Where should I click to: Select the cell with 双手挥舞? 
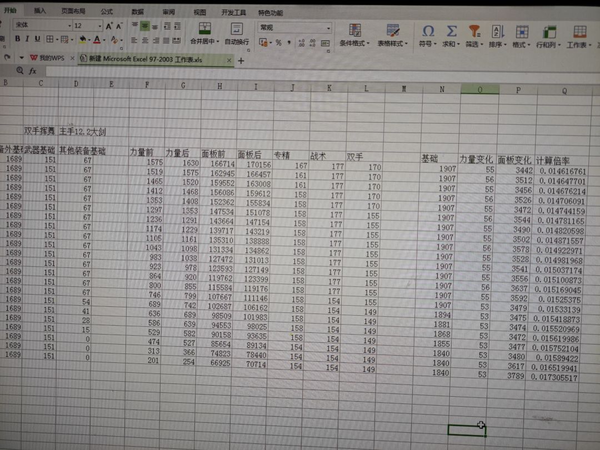click(x=39, y=131)
